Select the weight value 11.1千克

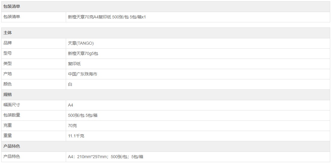[x=76, y=136]
